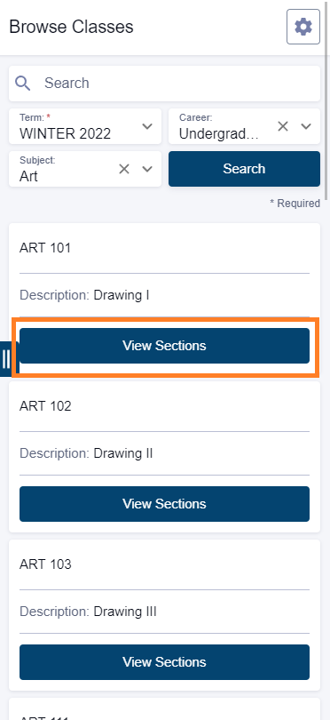Click the blue Search button
The height and width of the screenshot is (720, 330).
click(244, 169)
